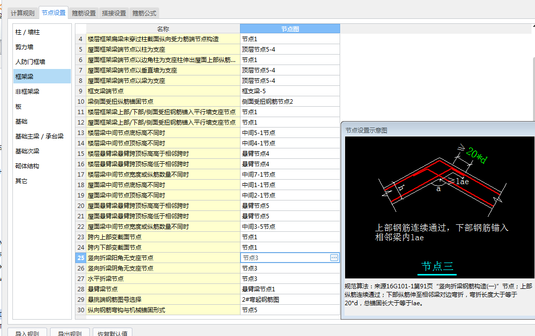Screen dimensions: 535x336
Task: Click 中间2-1节点 cell
Action: (290, 196)
